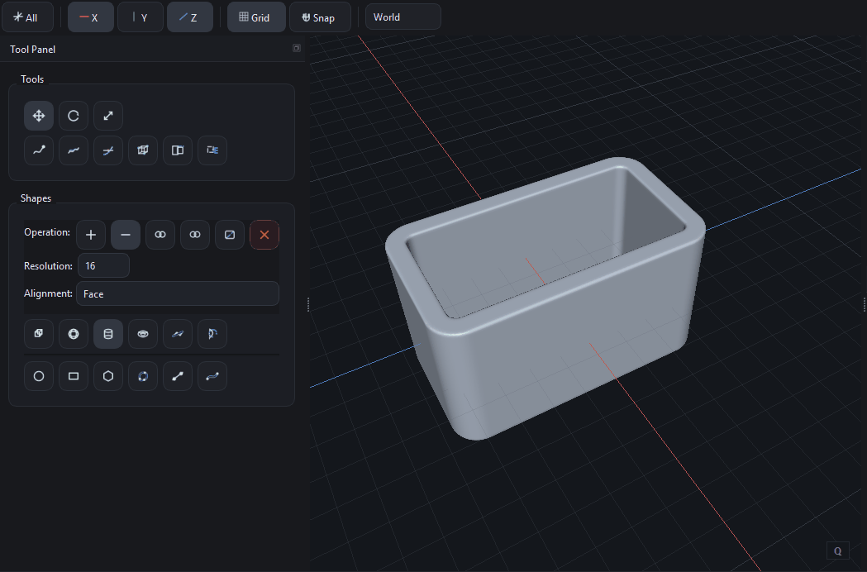This screenshot has width=867, height=572.
Task: Choose the split panel mirror tool
Action: (x=178, y=150)
